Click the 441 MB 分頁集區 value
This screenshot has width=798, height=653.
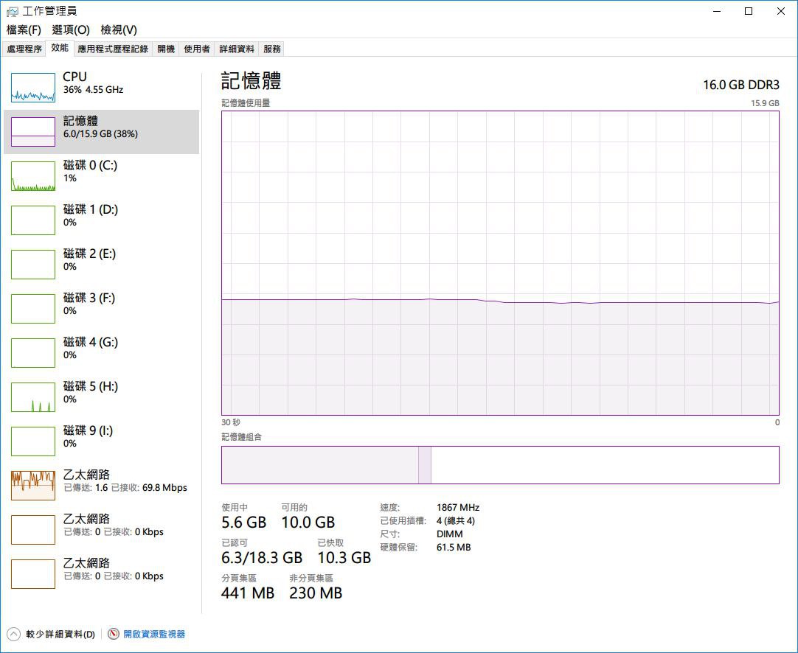coord(248,593)
